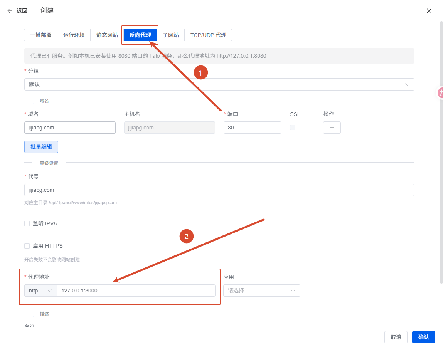Click the port field showing 80
The image size is (443, 351).
tap(252, 128)
